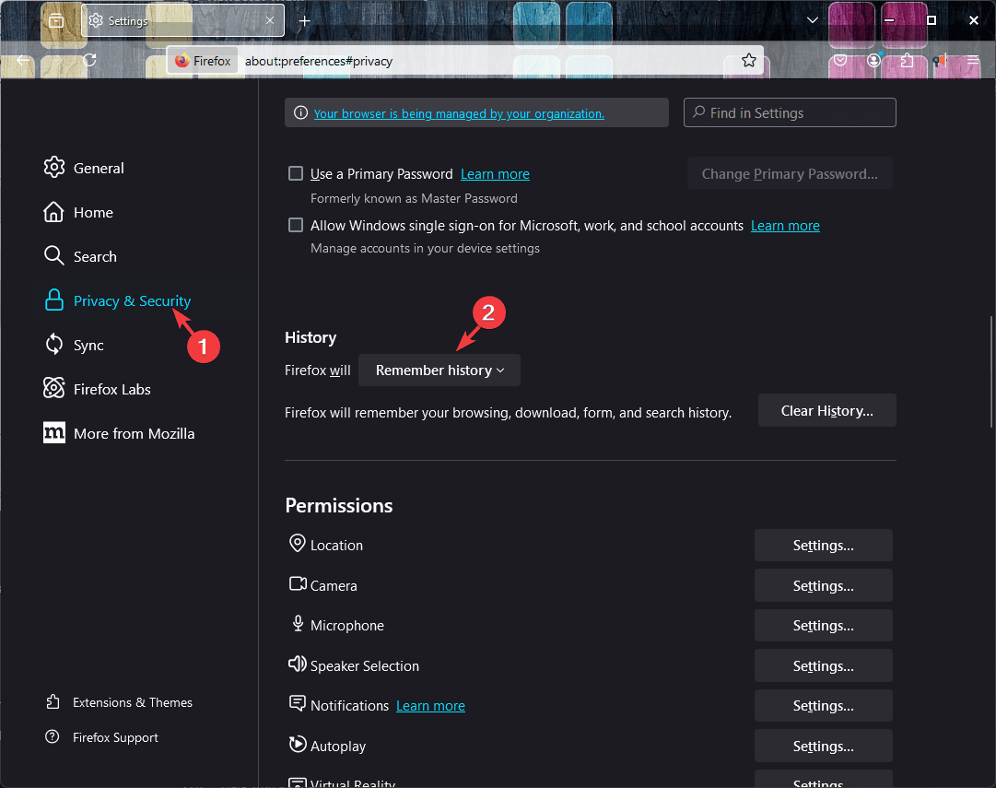This screenshot has width=996, height=788.
Task: Click the Permissions heading text
Action: pos(338,506)
